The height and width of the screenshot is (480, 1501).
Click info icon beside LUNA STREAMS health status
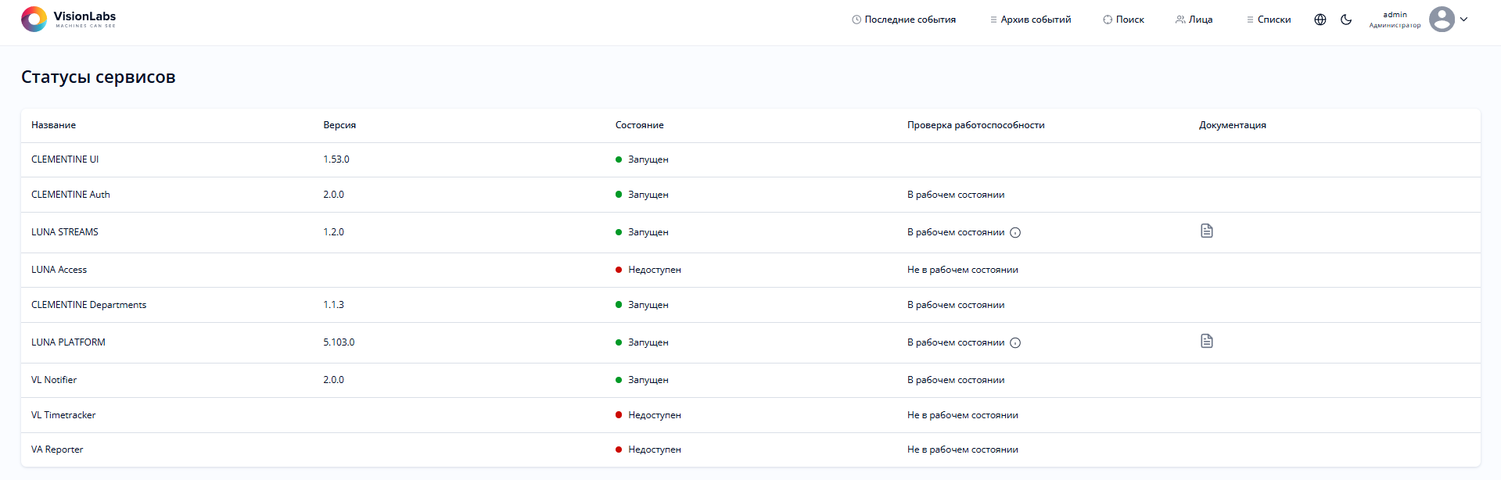(x=1014, y=232)
